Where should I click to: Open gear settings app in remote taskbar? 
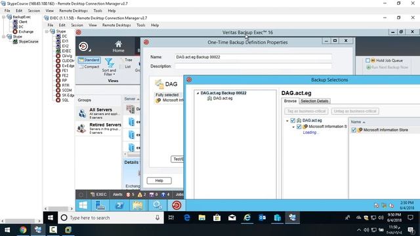[157, 205]
